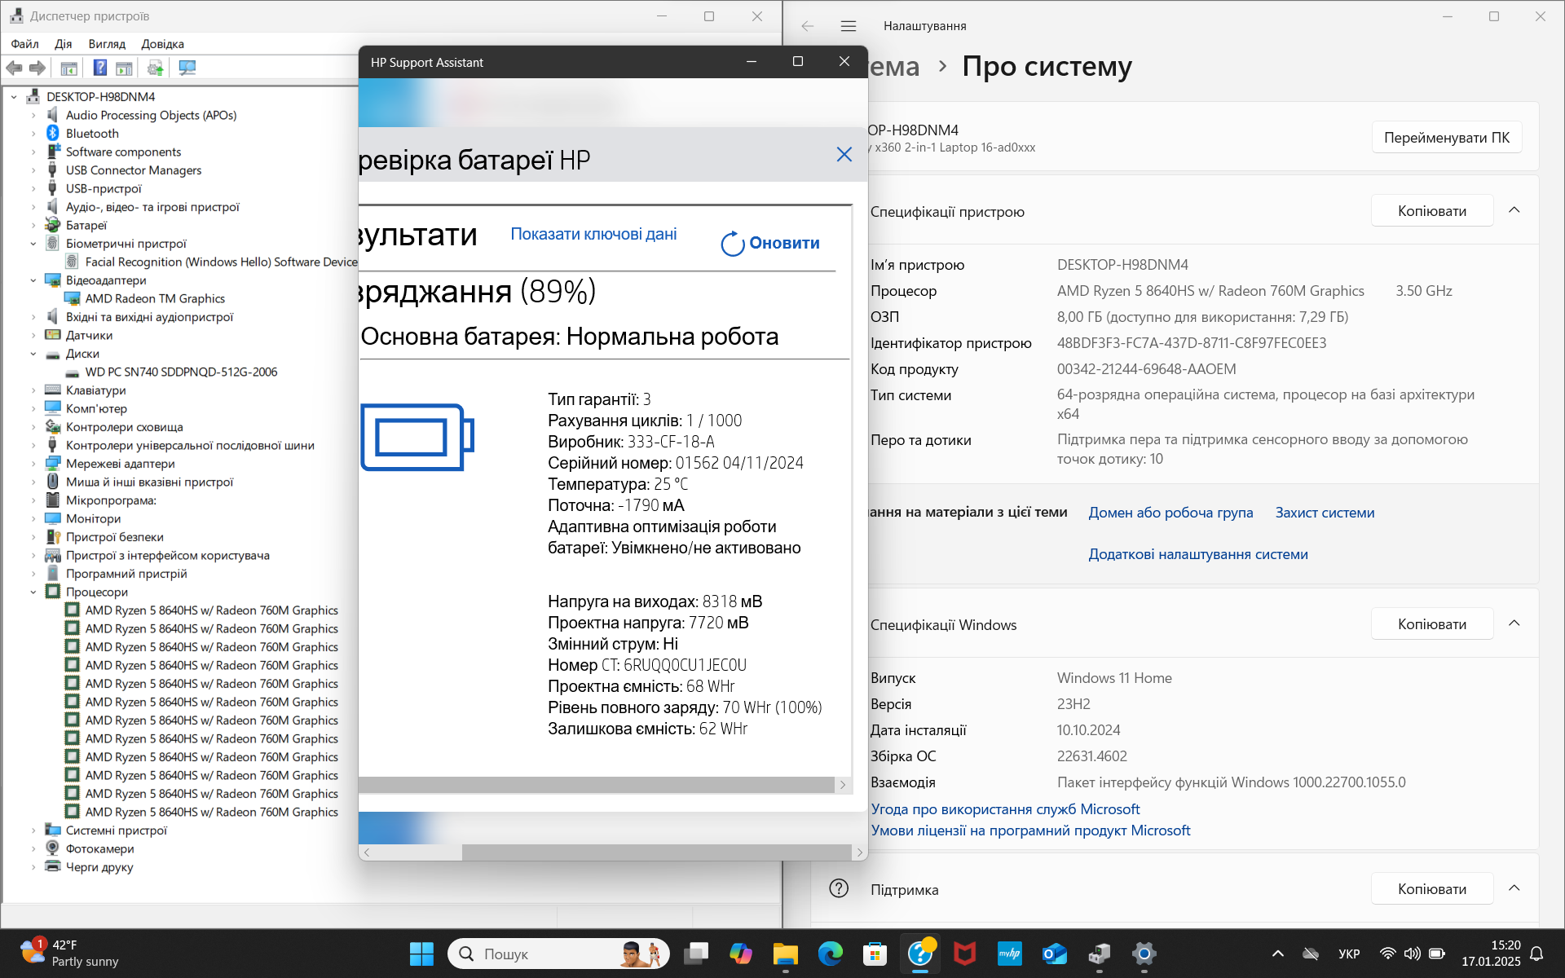This screenshot has width=1565, height=978.
Task: Open the Довідка menu in Device Manager
Action: (162, 44)
